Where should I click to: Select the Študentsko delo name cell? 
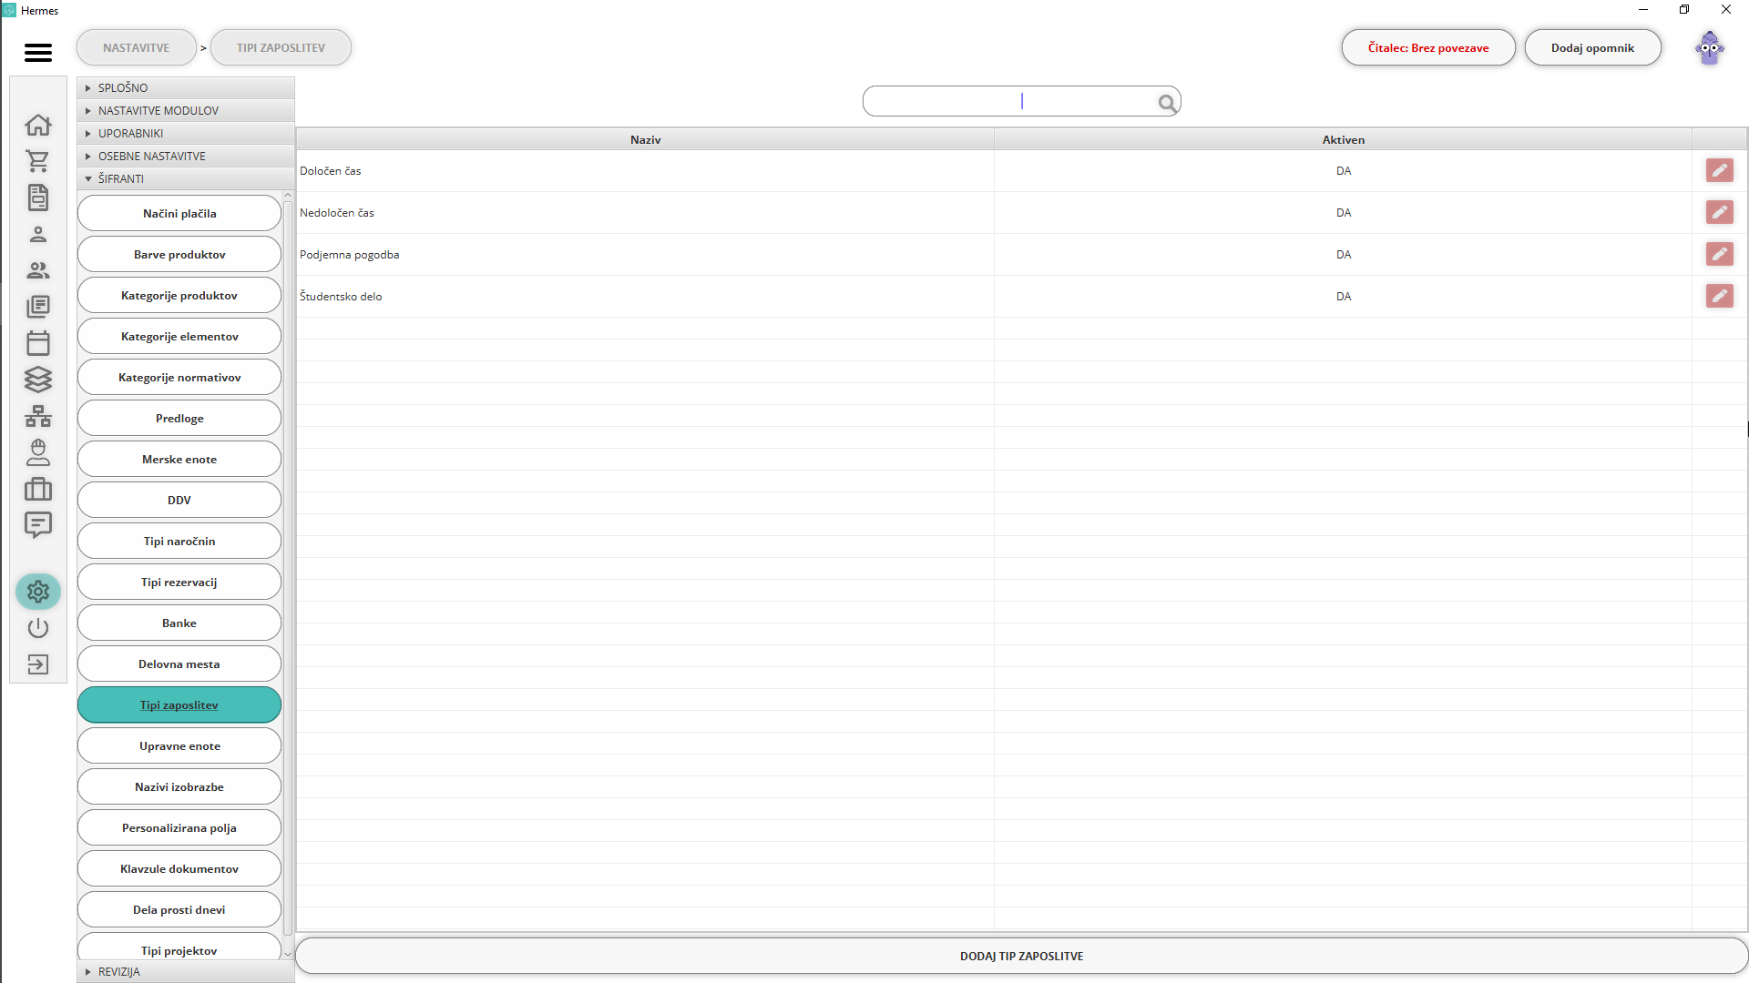point(645,296)
